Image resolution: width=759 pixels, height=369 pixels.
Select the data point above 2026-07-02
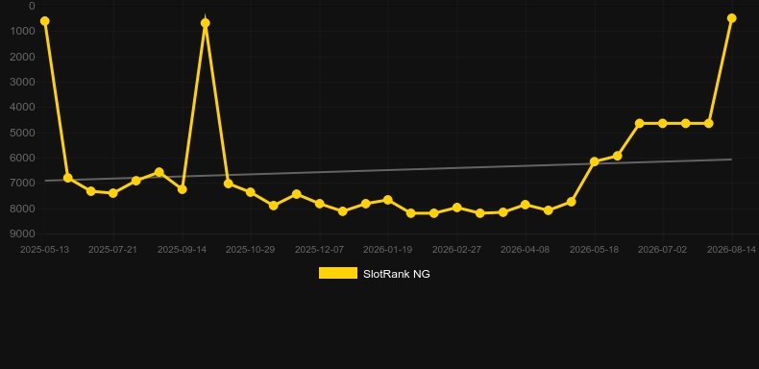tap(663, 123)
